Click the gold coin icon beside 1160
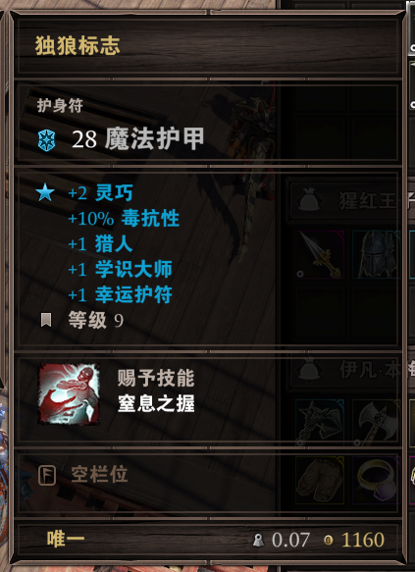 click(329, 540)
